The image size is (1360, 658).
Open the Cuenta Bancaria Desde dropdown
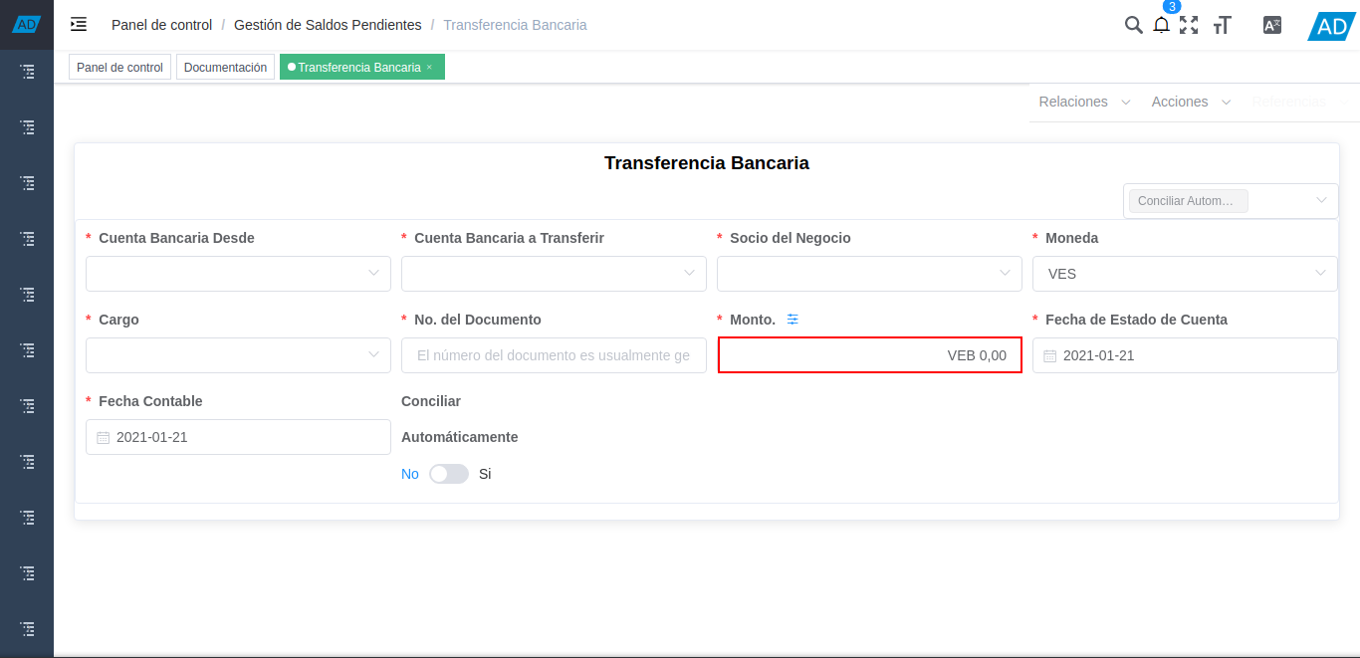pos(238,274)
